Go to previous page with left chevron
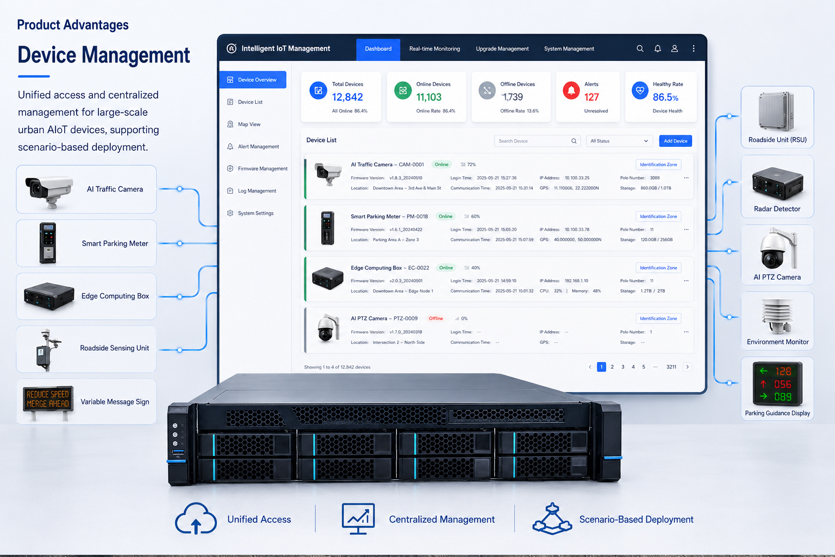This screenshot has width=835, height=557. click(x=590, y=367)
